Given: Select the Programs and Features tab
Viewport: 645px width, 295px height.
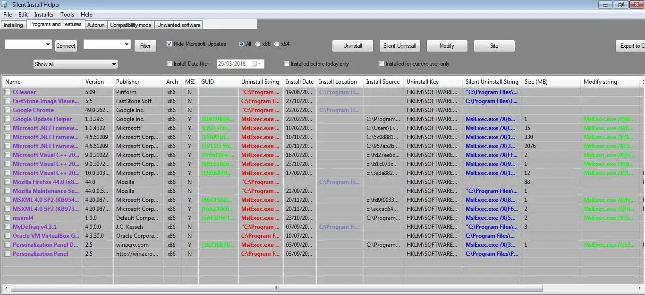Looking at the screenshot, I should pyautogui.click(x=56, y=24).
